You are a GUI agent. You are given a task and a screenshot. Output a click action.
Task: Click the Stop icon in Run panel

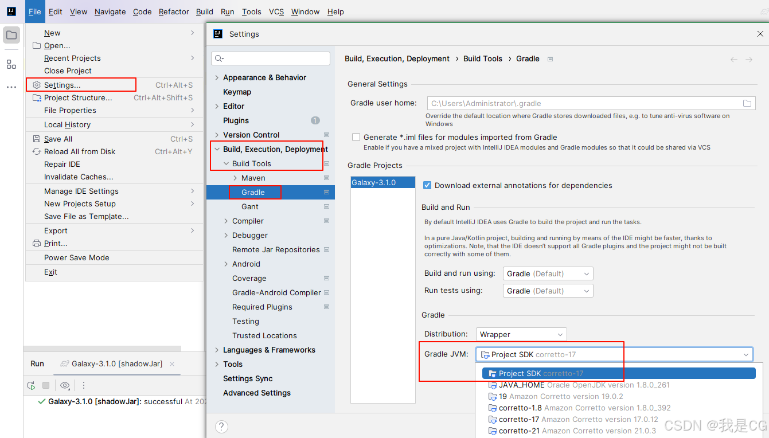[x=46, y=385]
